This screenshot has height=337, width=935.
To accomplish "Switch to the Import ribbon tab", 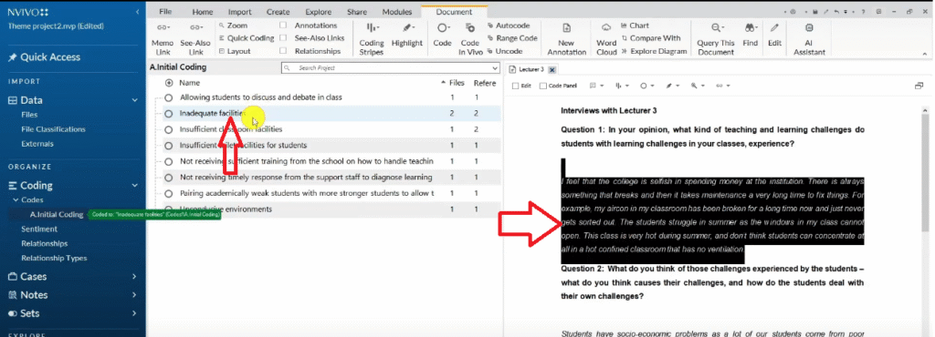I will 240,12.
